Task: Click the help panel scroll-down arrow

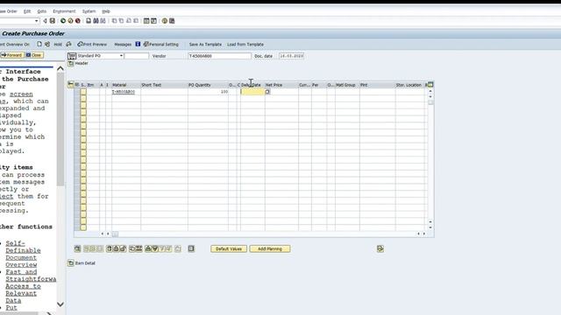Action: (60, 304)
